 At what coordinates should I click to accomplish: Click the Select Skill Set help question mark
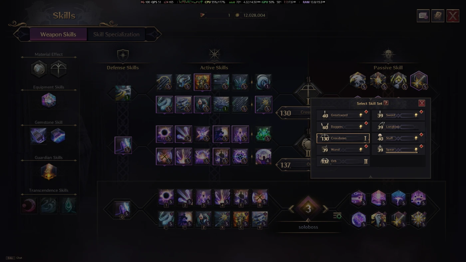click(x=386, y=103)
